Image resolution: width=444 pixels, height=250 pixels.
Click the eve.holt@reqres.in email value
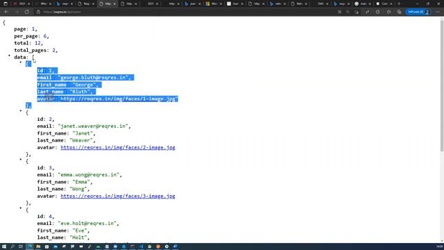(x=87, y=224)
